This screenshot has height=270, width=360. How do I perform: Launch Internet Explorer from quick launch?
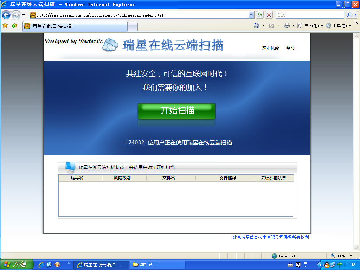(41, 265)
